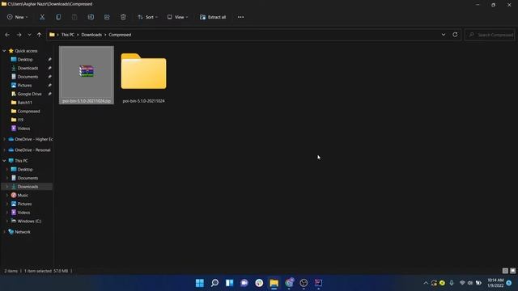Image resolution: width=518 pixels, height=291 pixels.
Task: Open the Batch11 folder in sidebar
Action: tap(24, 103)
